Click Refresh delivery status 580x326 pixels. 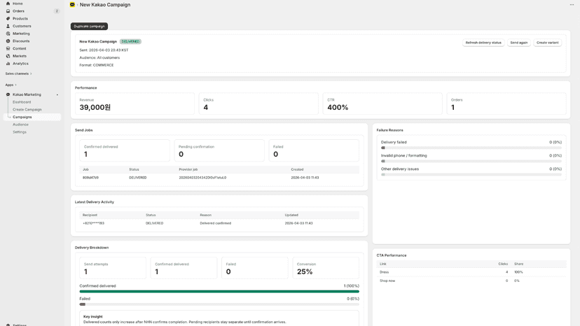(x=483, y=43)
